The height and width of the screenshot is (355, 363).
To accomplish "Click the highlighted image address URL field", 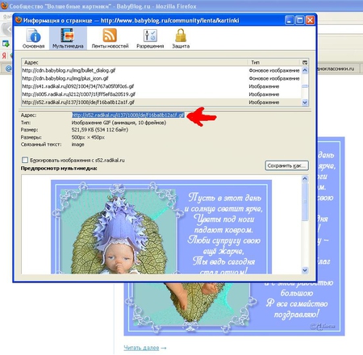I will [x=128, y=115].
